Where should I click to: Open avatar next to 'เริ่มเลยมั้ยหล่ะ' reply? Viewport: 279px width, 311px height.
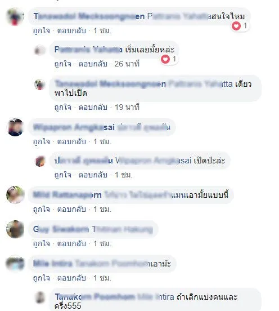[40, 50]
